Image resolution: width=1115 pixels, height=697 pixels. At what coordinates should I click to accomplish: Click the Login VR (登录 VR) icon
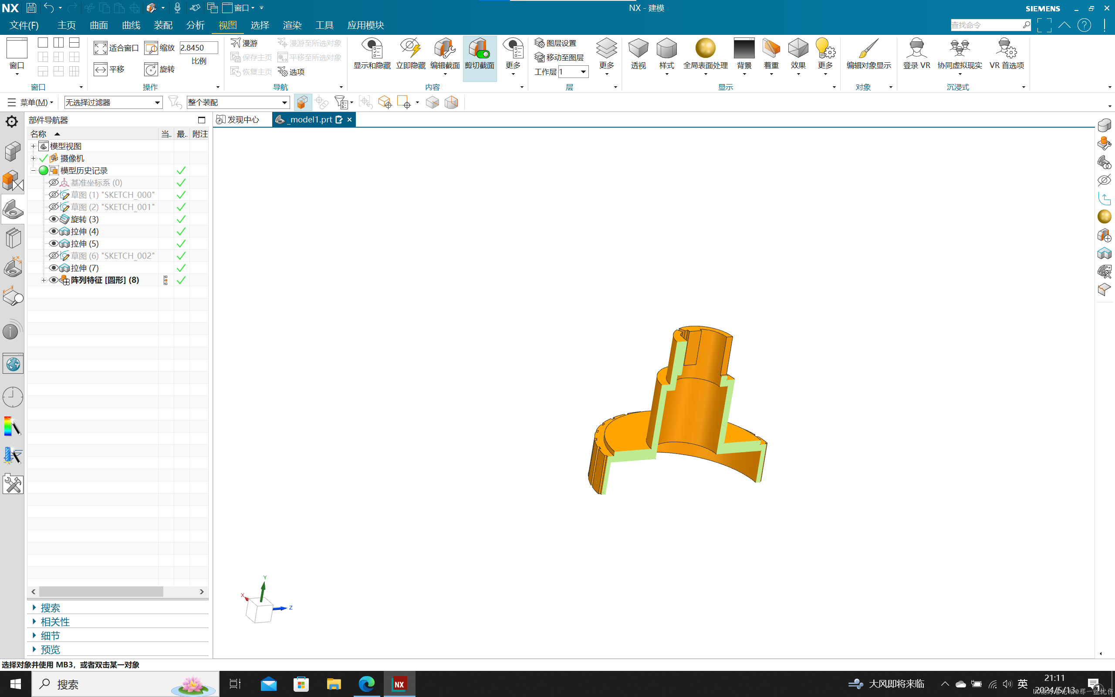[916, 48]
